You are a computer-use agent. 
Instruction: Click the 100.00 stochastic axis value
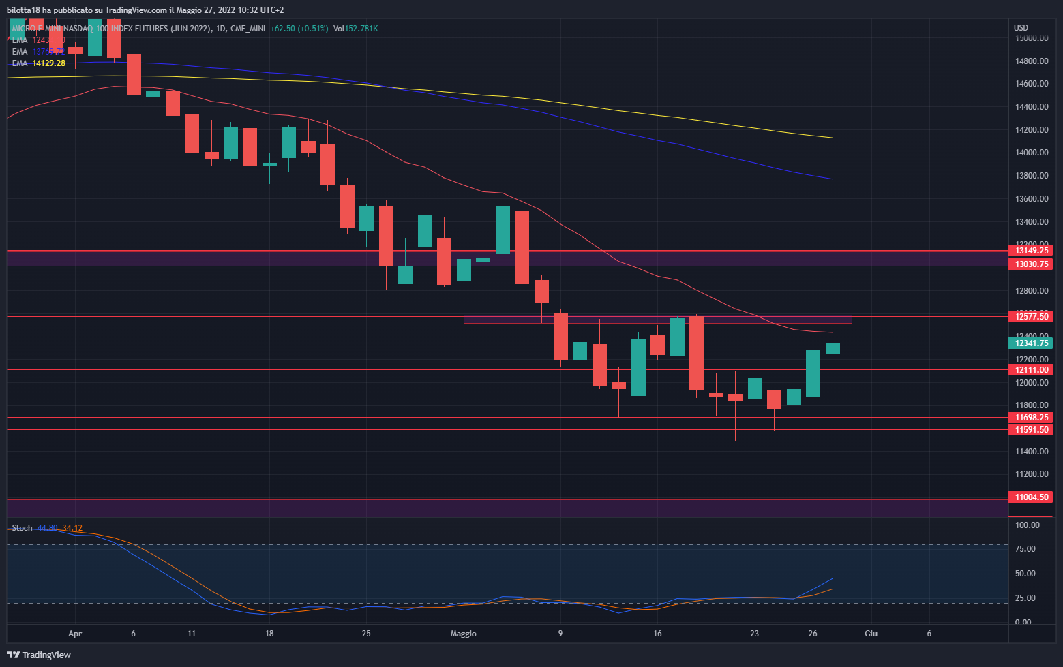click(x=1028, y=525)
